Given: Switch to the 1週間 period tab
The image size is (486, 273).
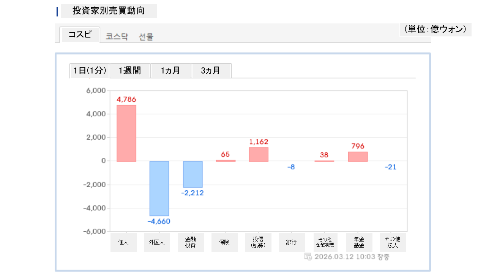Looking at the screenshot, I should pyautogui.click(x=130, y=71).
